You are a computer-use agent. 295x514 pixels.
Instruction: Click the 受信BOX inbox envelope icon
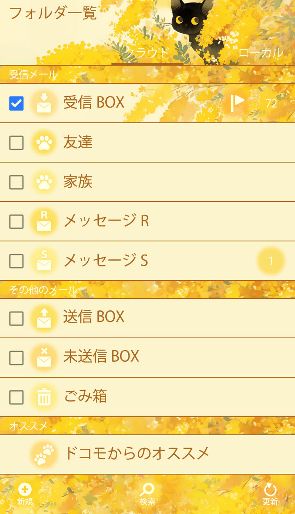coord(44,103)
